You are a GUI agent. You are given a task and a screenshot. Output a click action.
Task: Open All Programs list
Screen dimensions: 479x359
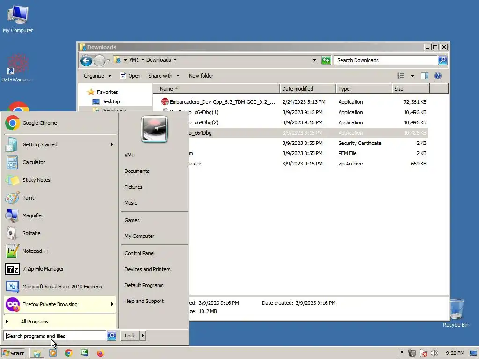point(60,322)
